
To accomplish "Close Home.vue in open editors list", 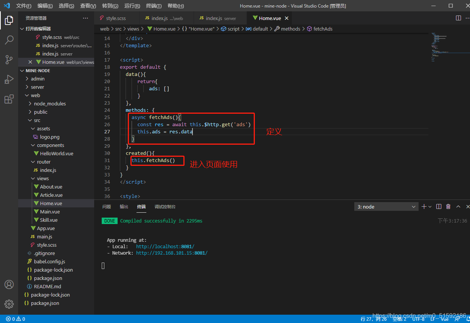I will pos(30,62).
